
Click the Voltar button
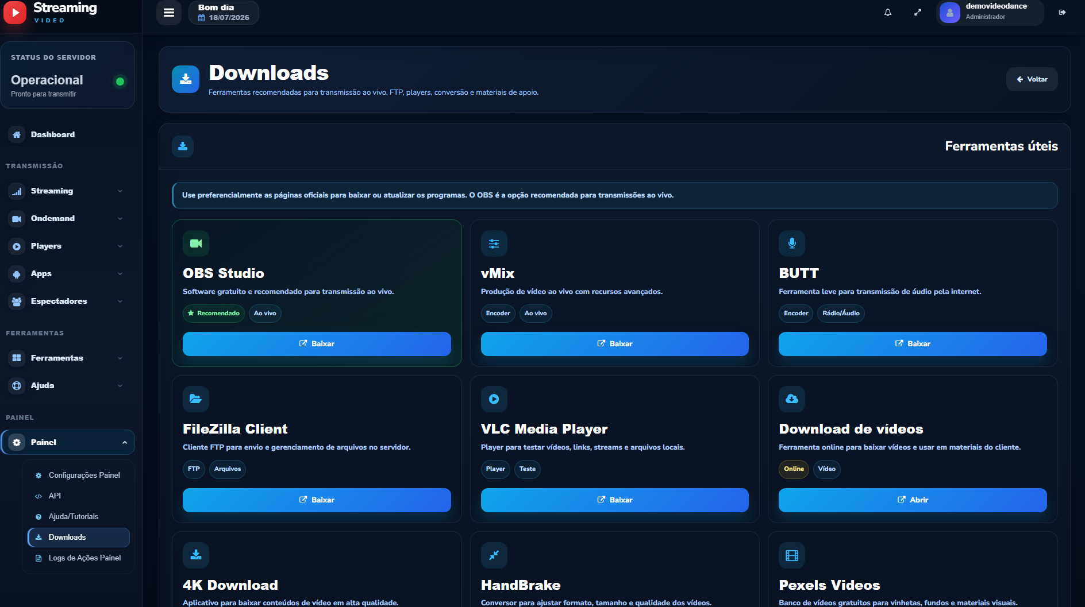(x=1032, y=79)
